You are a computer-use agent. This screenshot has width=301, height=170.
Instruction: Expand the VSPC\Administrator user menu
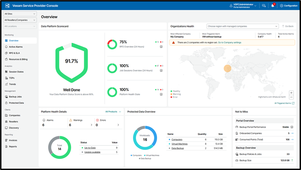[244, 6]
